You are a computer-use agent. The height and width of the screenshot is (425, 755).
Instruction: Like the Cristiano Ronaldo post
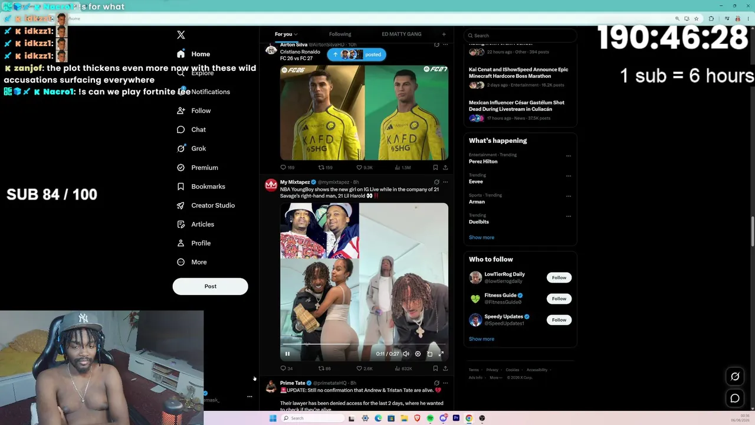coord(365,168)
